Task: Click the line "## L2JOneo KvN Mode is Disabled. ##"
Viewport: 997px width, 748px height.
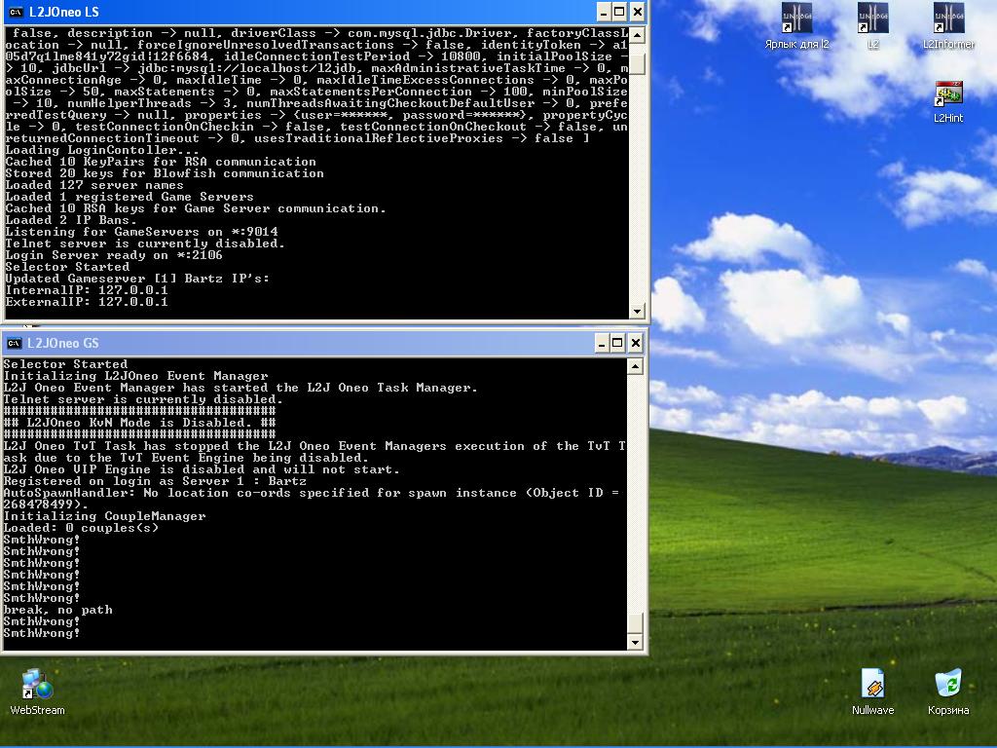Action: (x=140, y=423)
